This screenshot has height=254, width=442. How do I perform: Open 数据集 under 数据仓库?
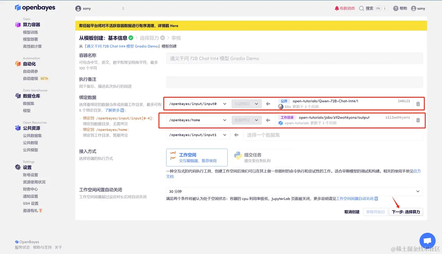coord(29,104)
